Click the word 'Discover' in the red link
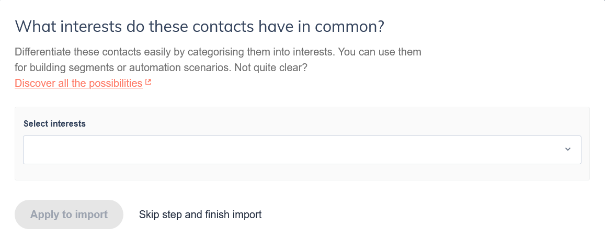605x249 pixels. click(x=32, y=83)
